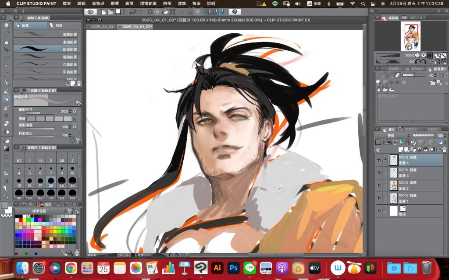449x280 pixels.
Task: Hide layer 圖層 4
Action: [379, 160]
